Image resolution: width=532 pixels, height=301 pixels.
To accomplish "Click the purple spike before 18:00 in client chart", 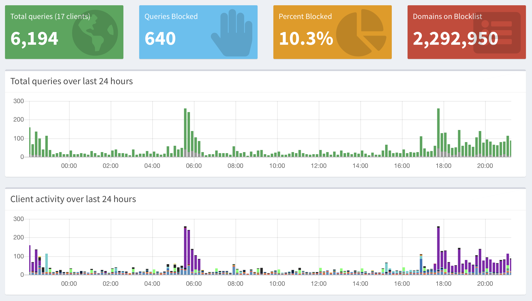I will [438, 247].
